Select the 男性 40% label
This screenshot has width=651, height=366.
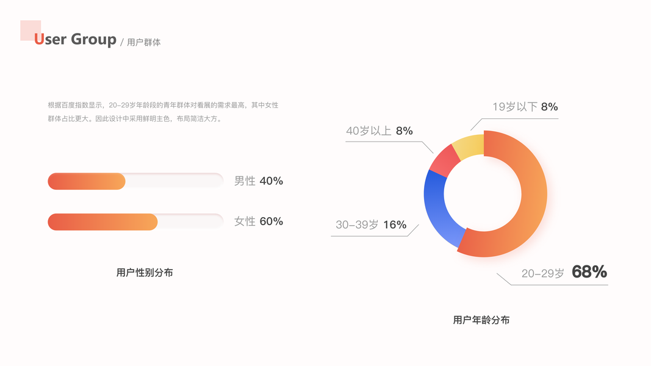point(259,181)
